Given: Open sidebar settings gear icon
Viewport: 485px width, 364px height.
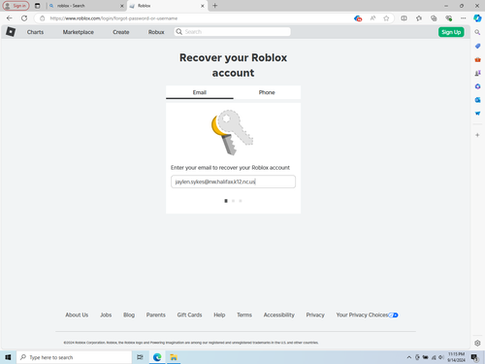Looking at the screenshot, I should pyautogui.click(x=477, y=343).
